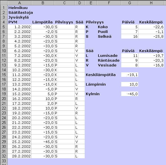Select column A header

click(x=19, y=3)
